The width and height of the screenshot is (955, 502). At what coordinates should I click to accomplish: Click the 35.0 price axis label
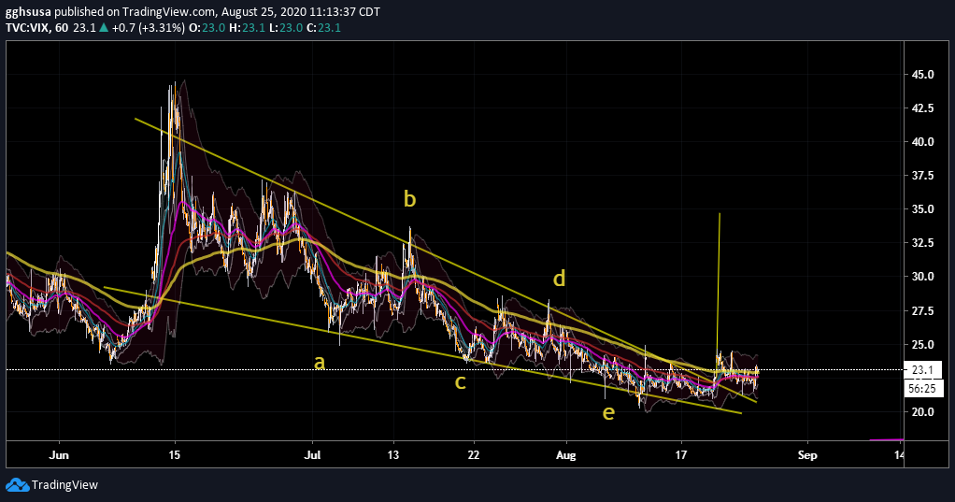[x=922, y=209]
